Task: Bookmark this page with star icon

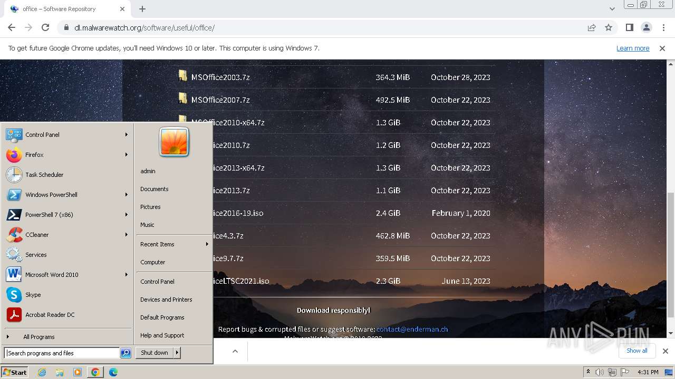Action: [x=609, y=27]
